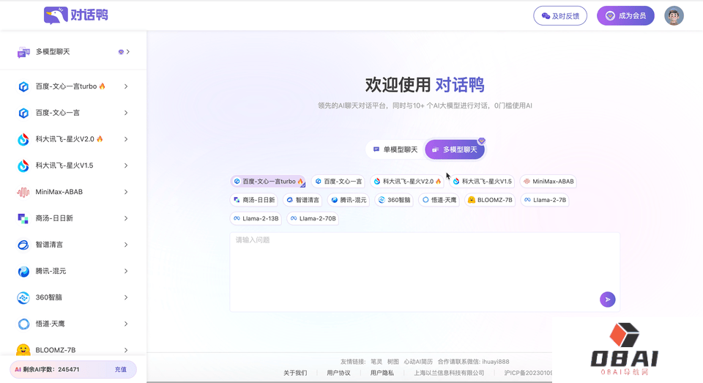
Task: Click the 成为会员 membership button
Action: (625, 15)
